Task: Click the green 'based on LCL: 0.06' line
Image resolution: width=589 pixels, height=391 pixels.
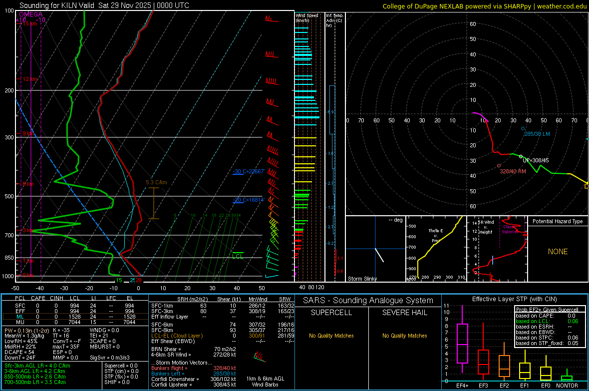Action: (547, 321)
